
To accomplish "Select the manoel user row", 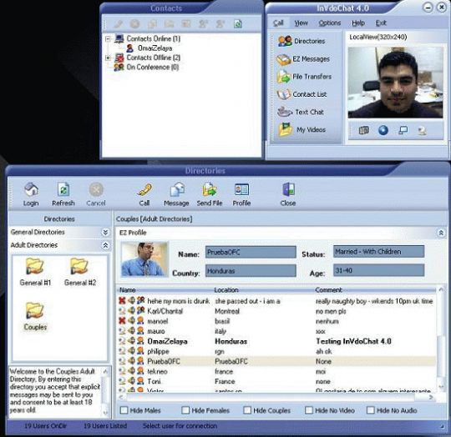I will [276, 321].
